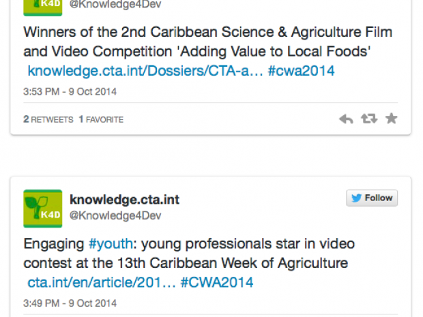The height and width of the screenshot is (317, 423).
Task: Click the K4D avatar beside the Follow button
Action: pos(42,208)
